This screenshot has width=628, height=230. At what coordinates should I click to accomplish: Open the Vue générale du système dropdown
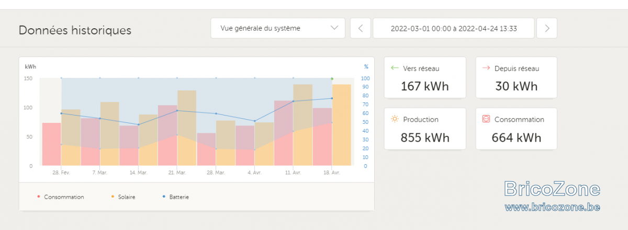click(x=278, y=28)
